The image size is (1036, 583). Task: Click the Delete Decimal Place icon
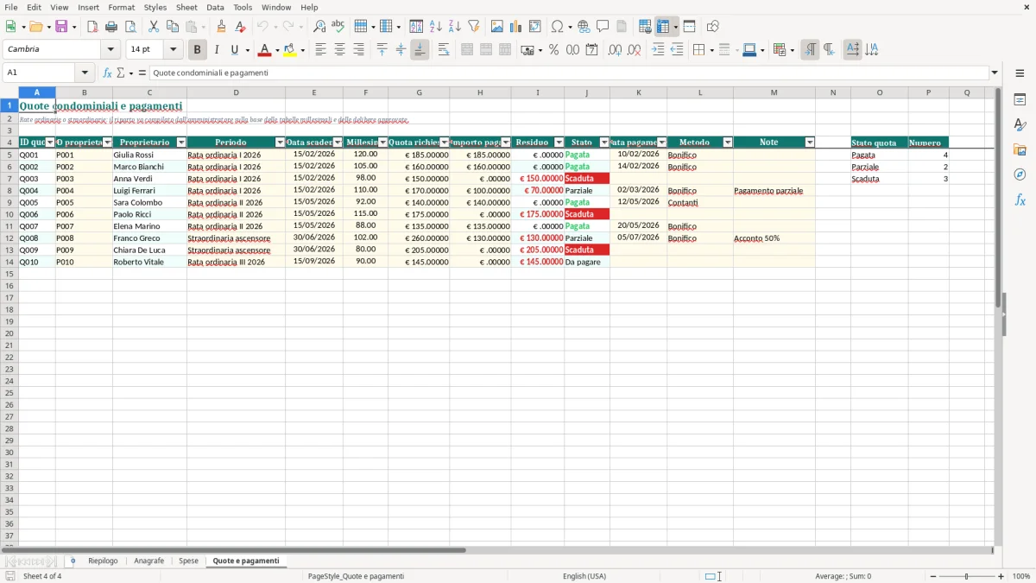(x=634, y=50)
